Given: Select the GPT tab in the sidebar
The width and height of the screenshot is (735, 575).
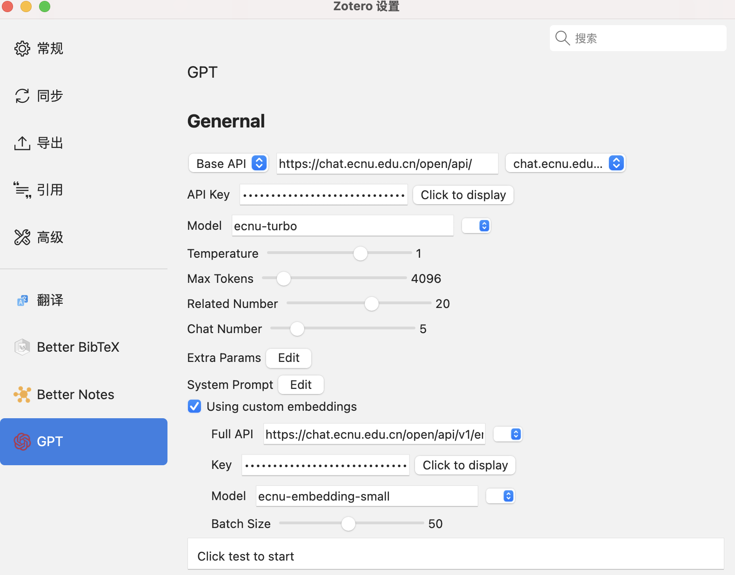Looking at the screenshot, I should coord(84,441).
